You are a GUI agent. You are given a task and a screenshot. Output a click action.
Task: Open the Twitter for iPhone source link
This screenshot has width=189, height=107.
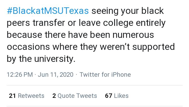(105, 75)
